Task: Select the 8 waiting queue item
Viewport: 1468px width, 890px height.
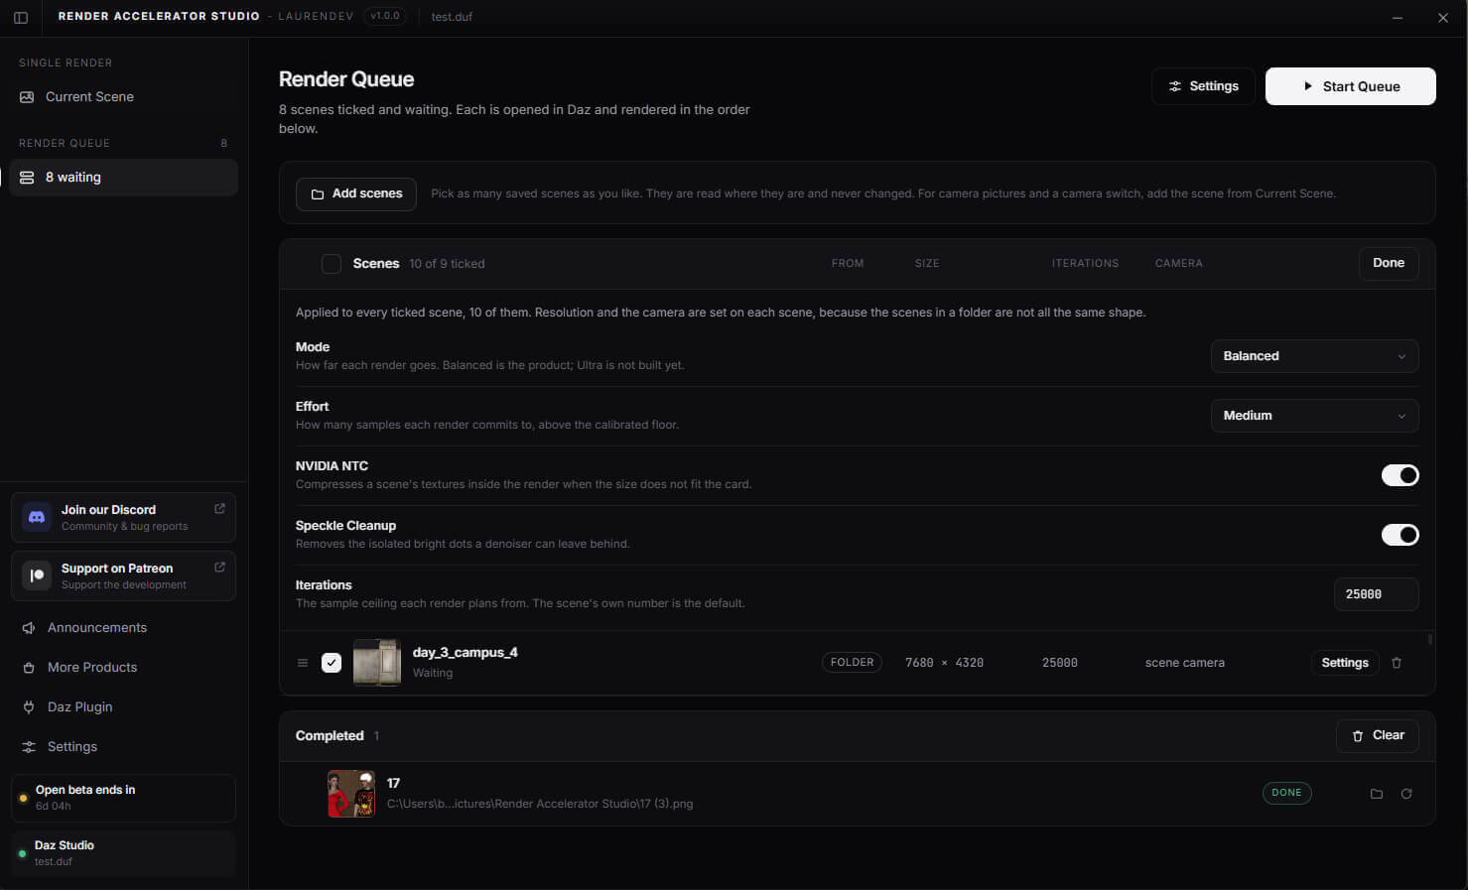Action: point(123,178)
